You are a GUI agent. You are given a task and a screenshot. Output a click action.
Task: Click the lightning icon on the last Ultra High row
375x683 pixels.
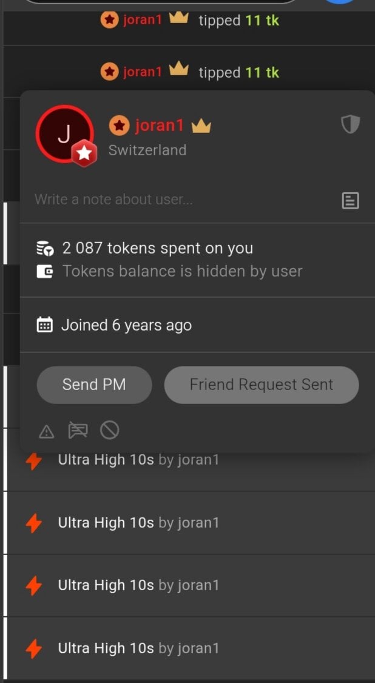tap(34, 649)
